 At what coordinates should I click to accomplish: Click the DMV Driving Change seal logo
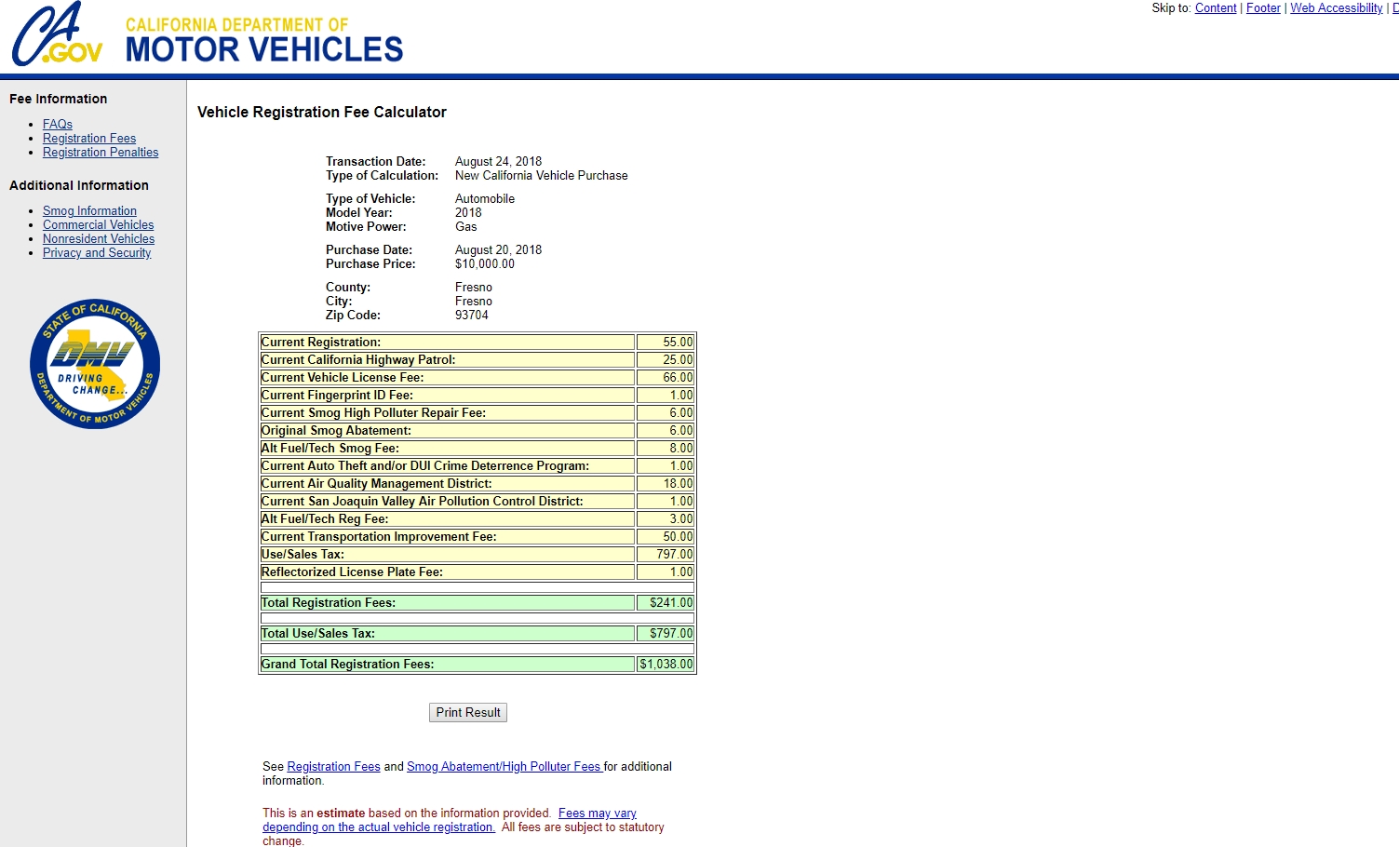pyautogui.click(x=95, y=364)
